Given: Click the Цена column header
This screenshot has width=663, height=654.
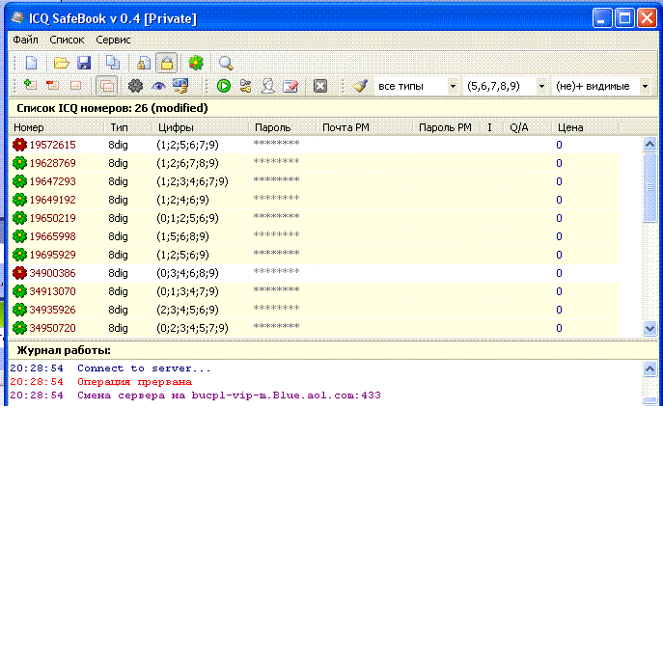Looking at the screenshot, I should [585, 127].
